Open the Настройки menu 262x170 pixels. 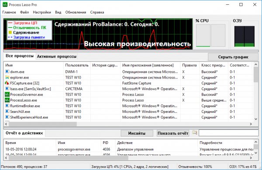42,12
